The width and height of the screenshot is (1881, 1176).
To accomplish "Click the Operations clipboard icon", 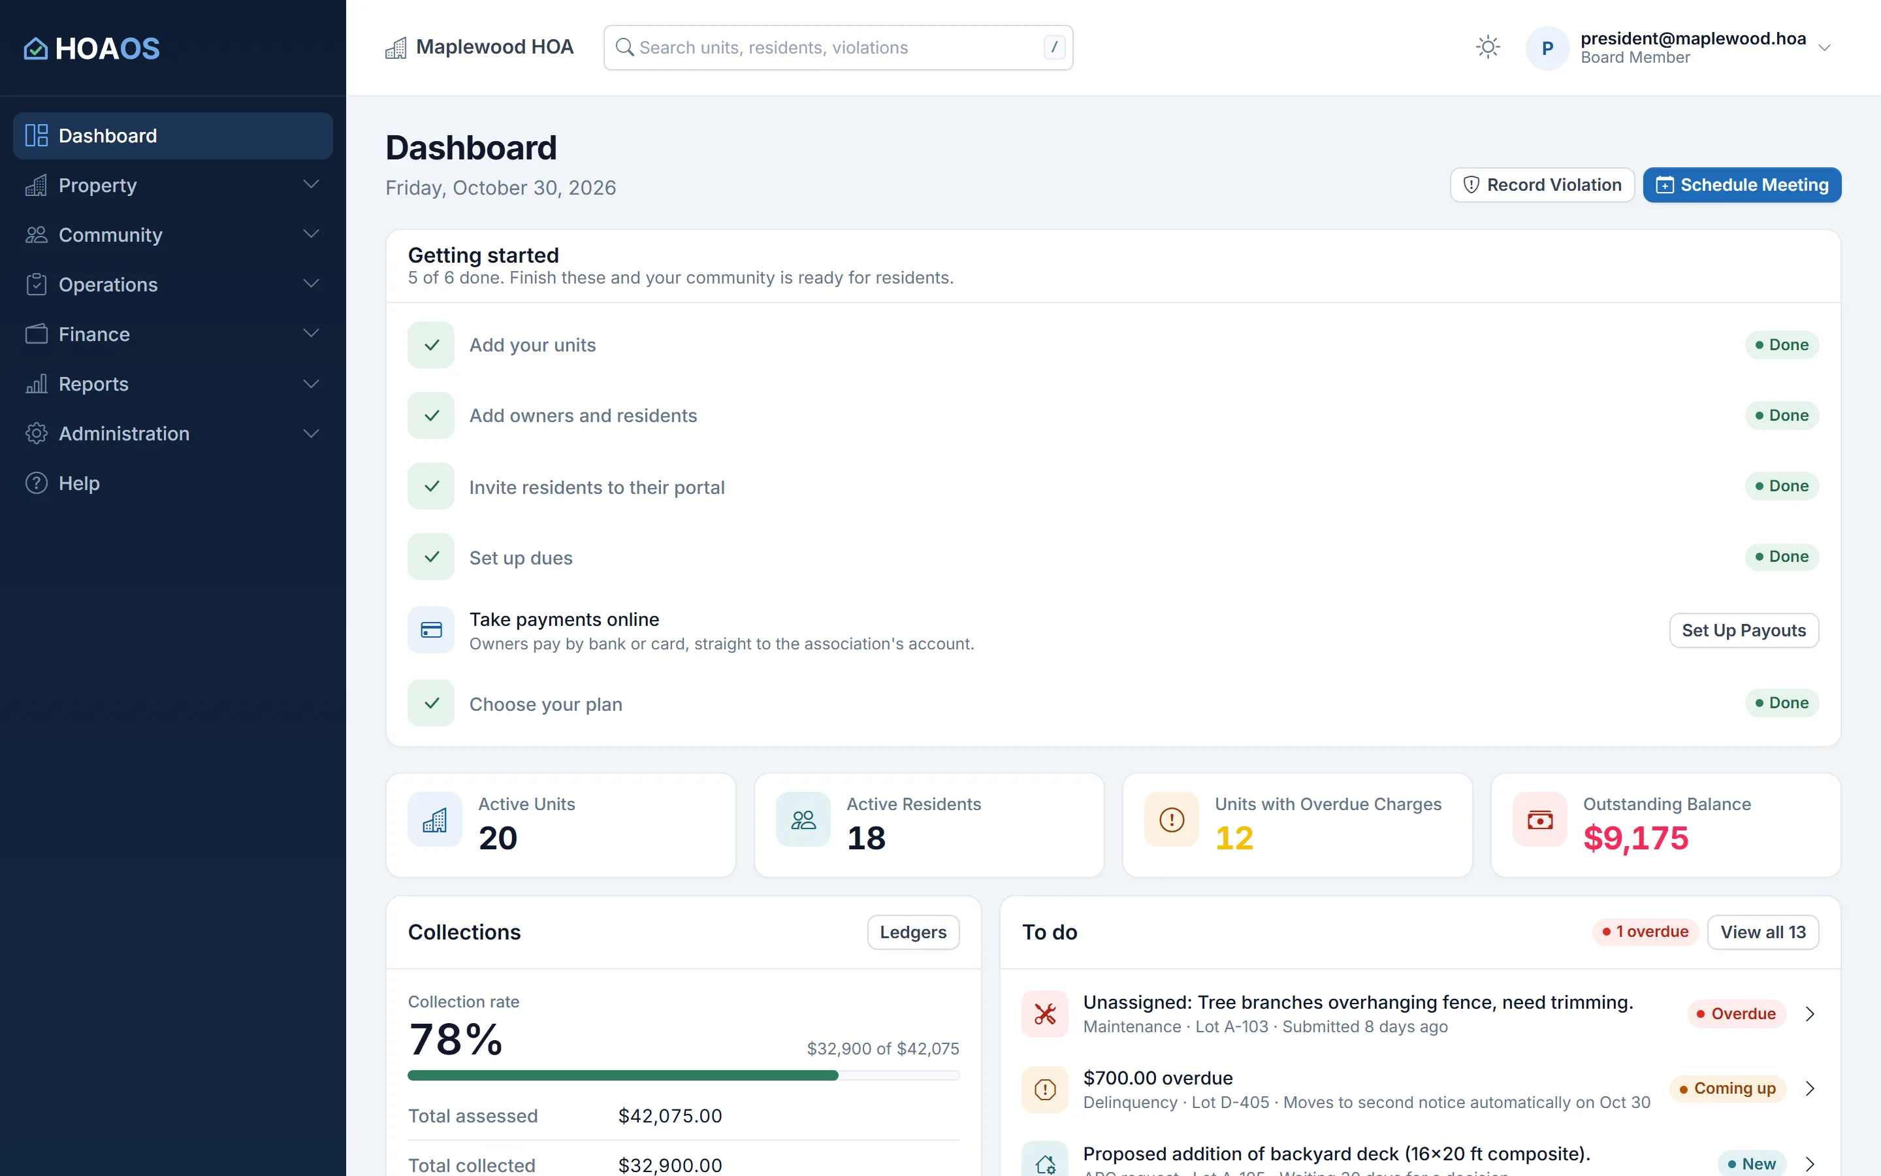I will click(x=37, y=285).
